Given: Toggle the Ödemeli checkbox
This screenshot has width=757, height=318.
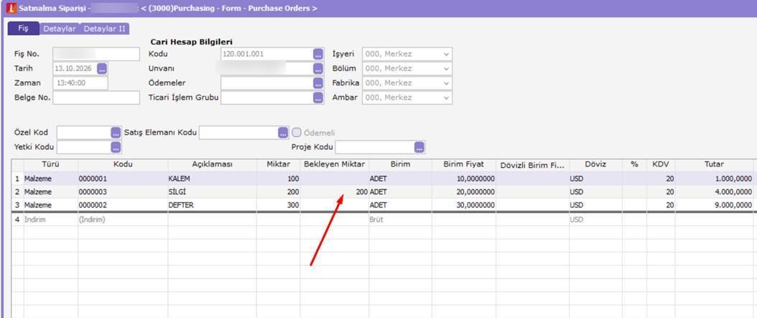Looking at the screenshot, I should pyautogui.click(x=297, y=133).
